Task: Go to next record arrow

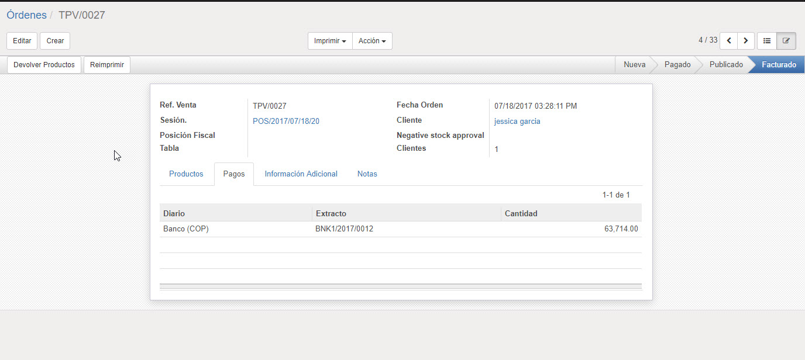Action: click(745, 41)
